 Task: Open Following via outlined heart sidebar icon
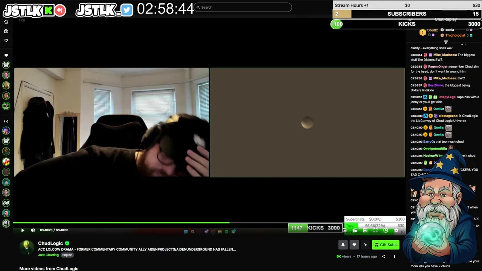[6, 40]
